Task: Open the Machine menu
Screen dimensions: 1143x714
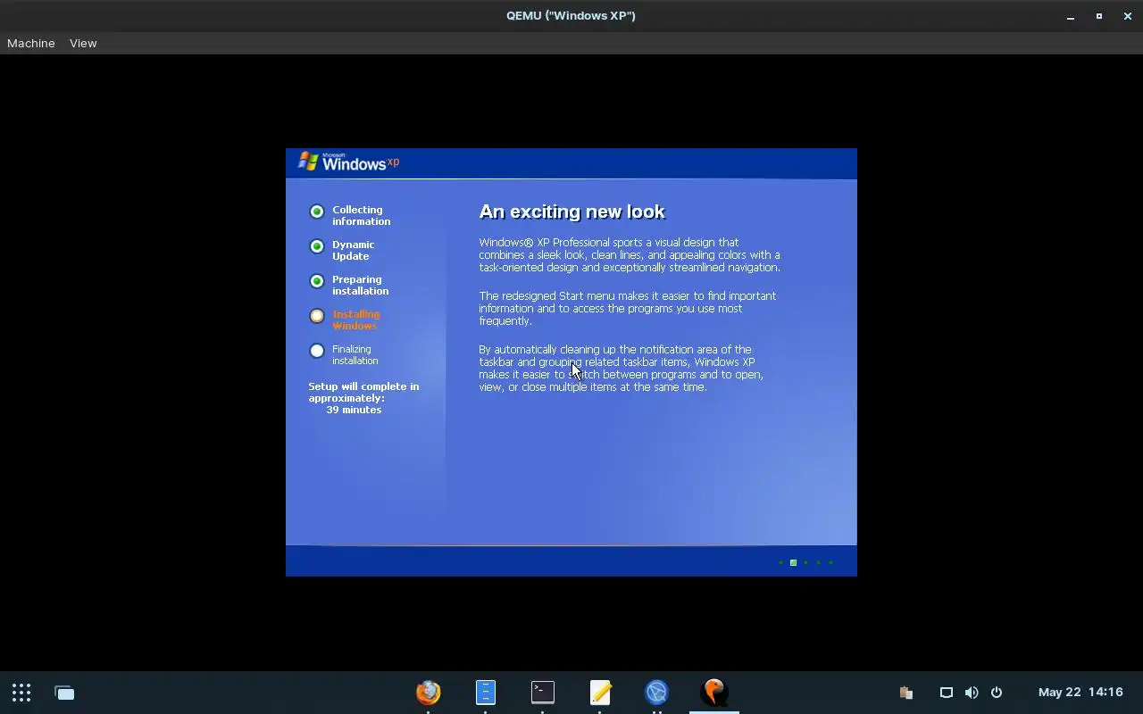Action: 31,43
